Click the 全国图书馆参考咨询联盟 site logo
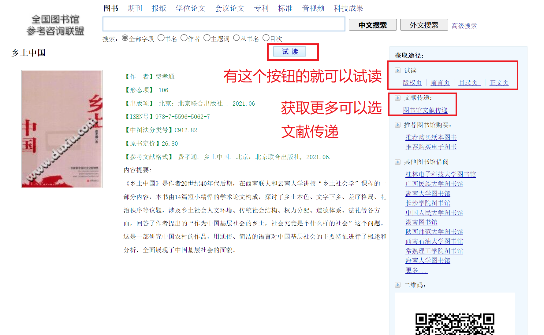 pyautogui.click(x=55, y=25)
